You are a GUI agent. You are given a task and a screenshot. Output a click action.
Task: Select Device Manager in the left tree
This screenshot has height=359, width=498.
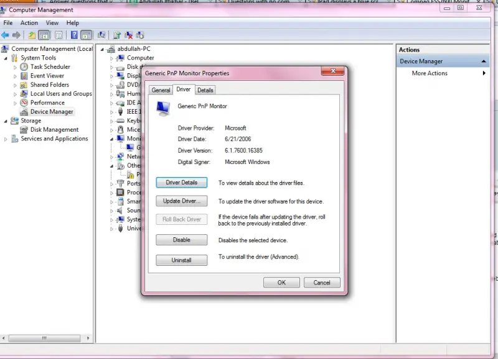[52, 112]
